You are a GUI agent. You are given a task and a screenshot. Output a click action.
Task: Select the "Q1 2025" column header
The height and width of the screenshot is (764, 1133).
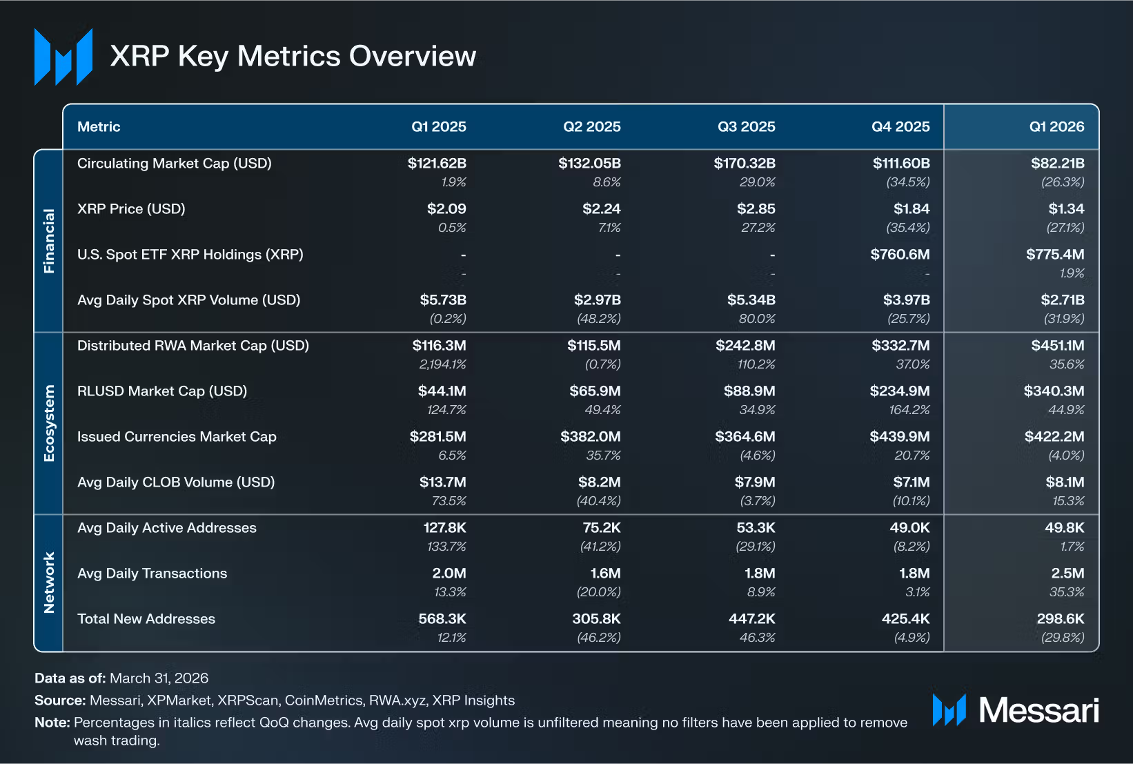coord(439,127)
